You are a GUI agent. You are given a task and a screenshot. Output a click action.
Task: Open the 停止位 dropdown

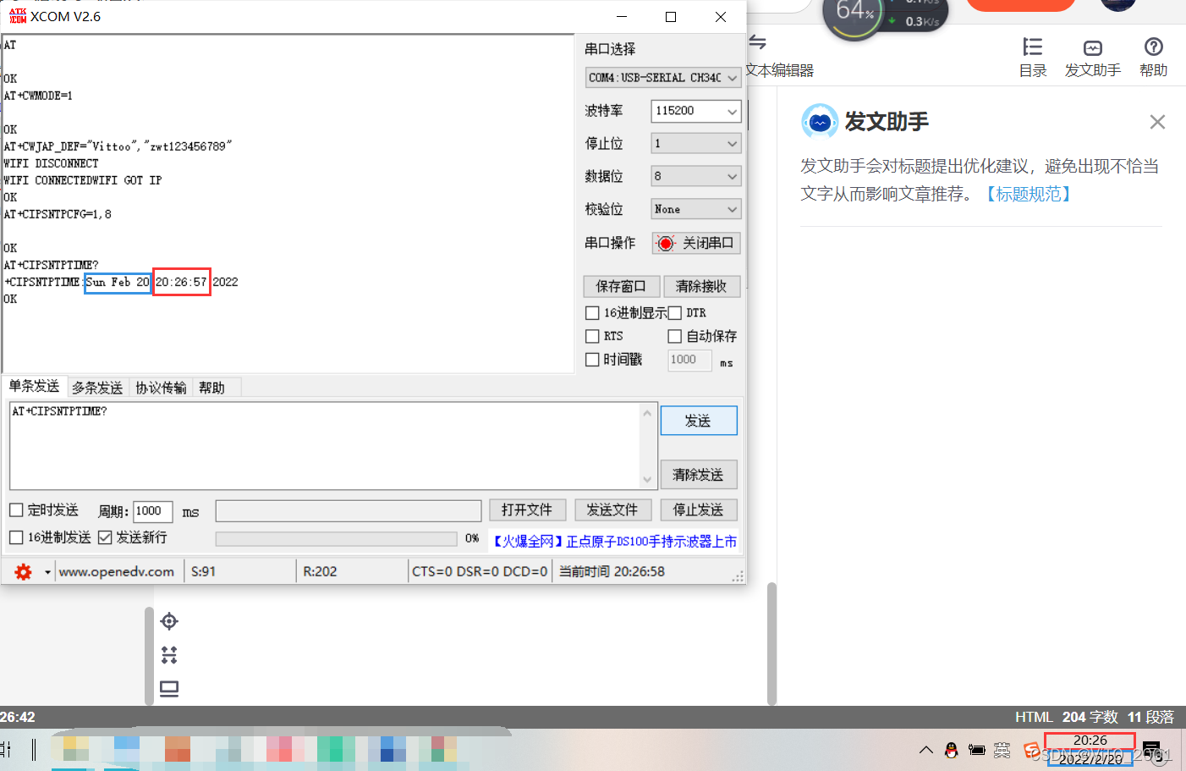(x=696, y=144)
